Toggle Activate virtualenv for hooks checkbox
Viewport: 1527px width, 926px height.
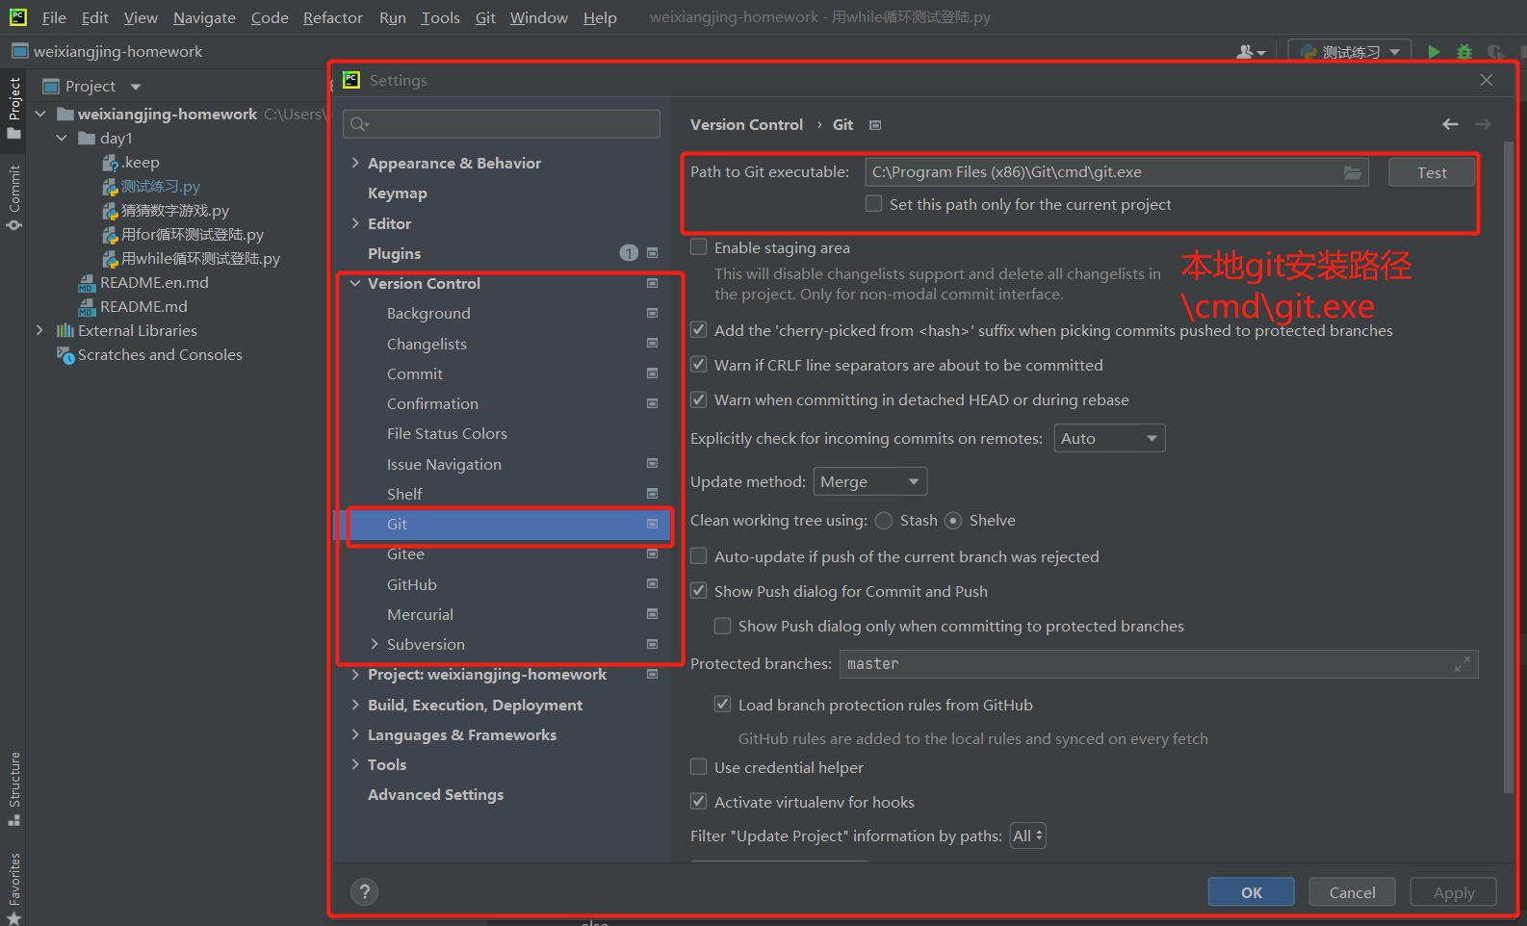pyautogui.click(x=698, y=802)
